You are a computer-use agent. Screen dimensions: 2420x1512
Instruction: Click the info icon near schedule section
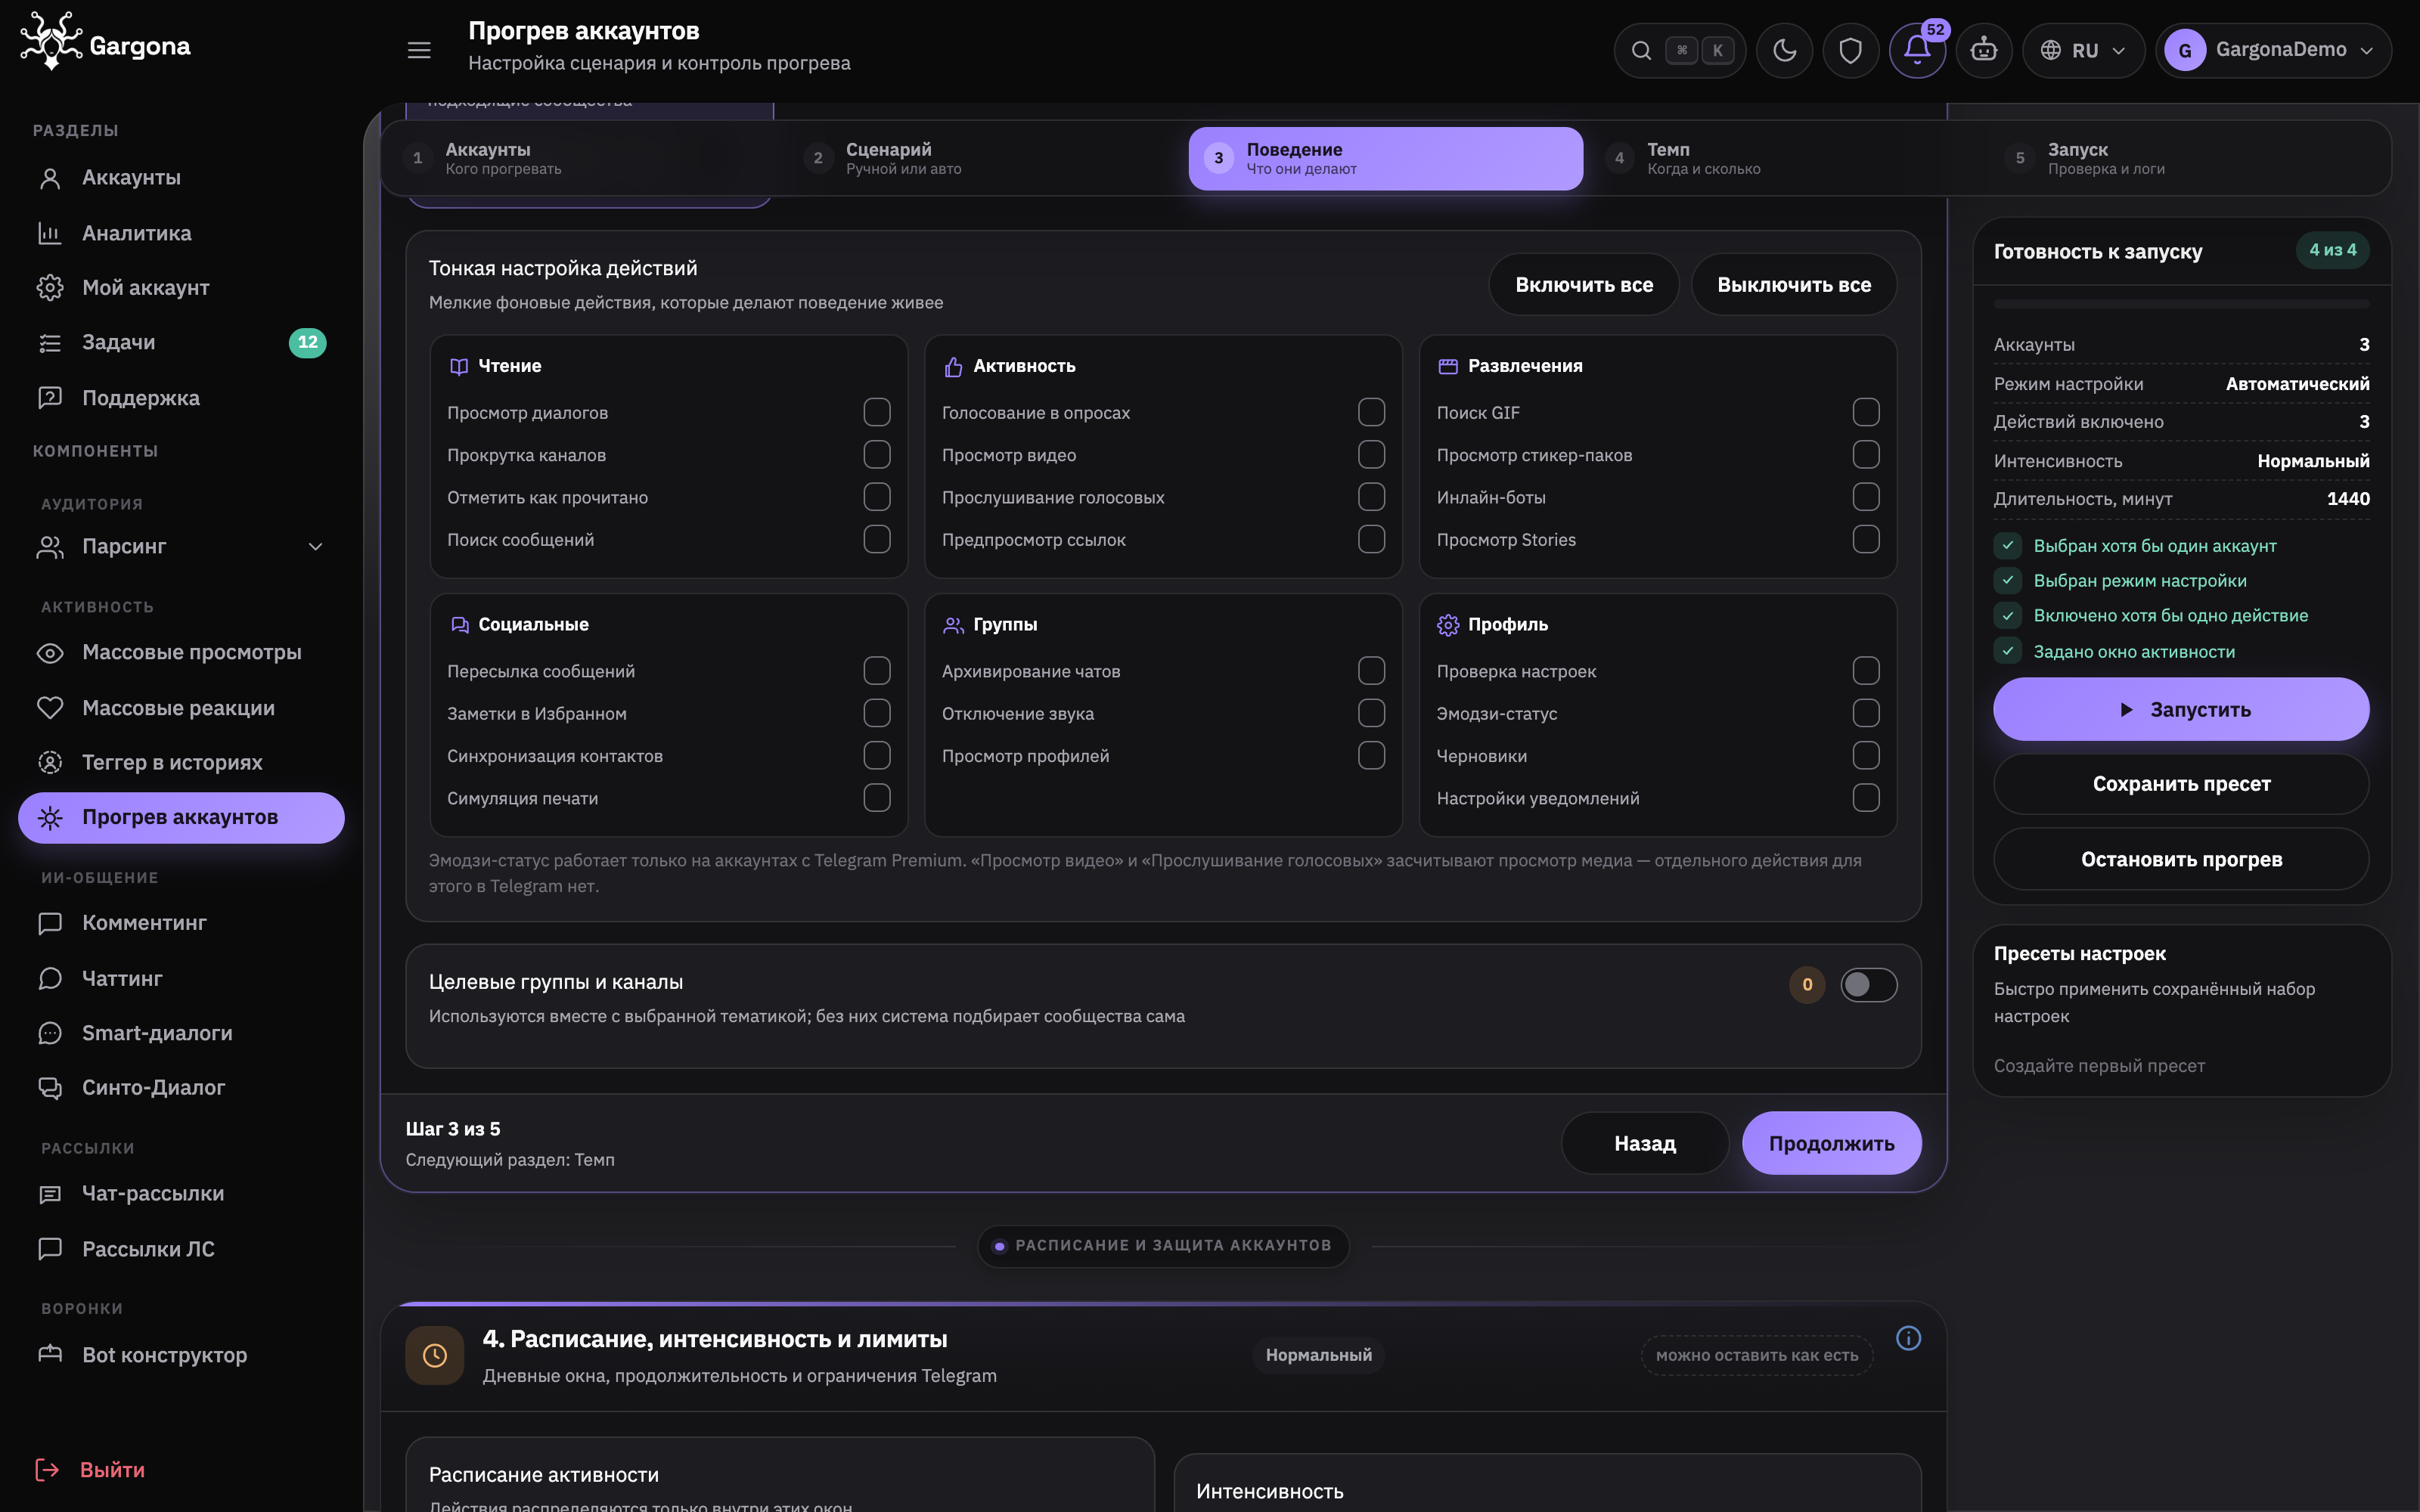pos(1908,1338)
